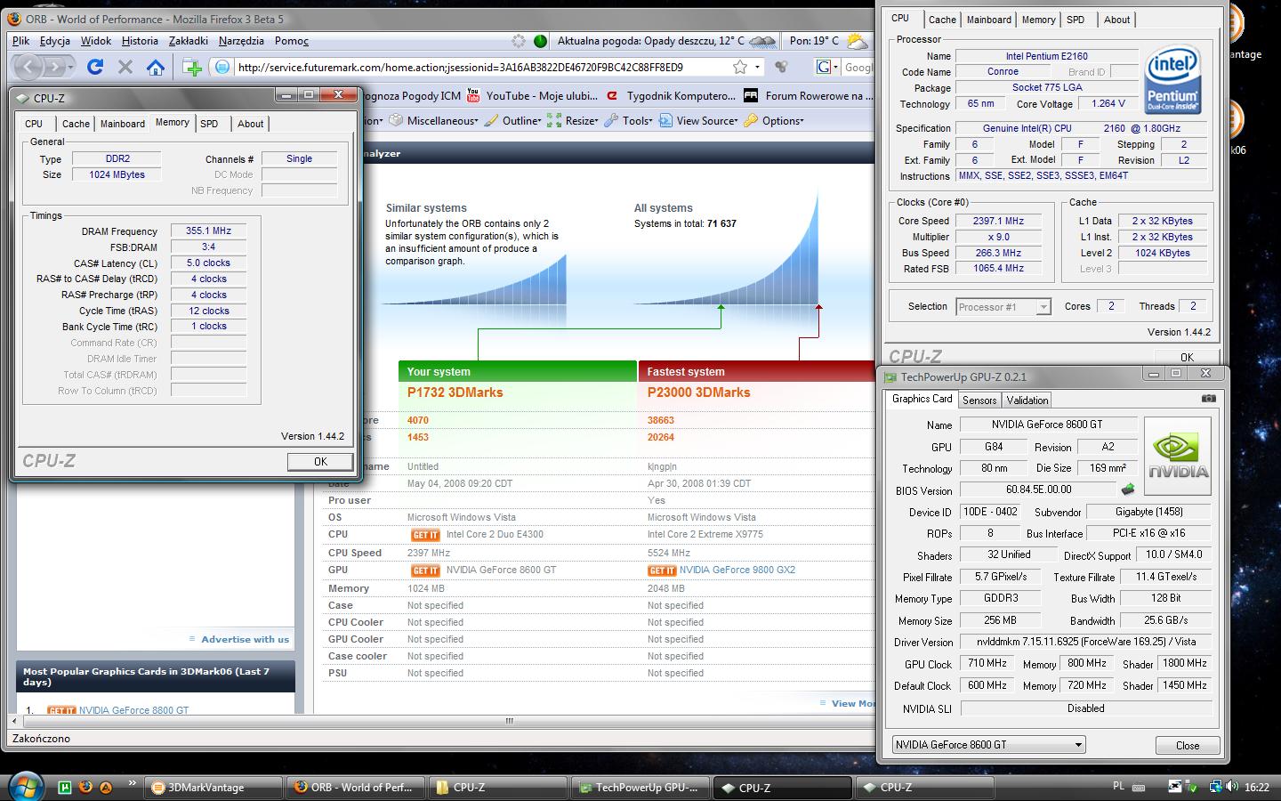Open the Widok menu

96,41
